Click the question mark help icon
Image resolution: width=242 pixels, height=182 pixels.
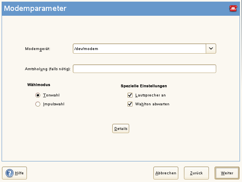[10, 173]
